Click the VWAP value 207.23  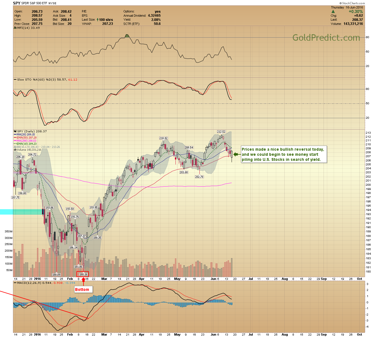coord(107,24)
